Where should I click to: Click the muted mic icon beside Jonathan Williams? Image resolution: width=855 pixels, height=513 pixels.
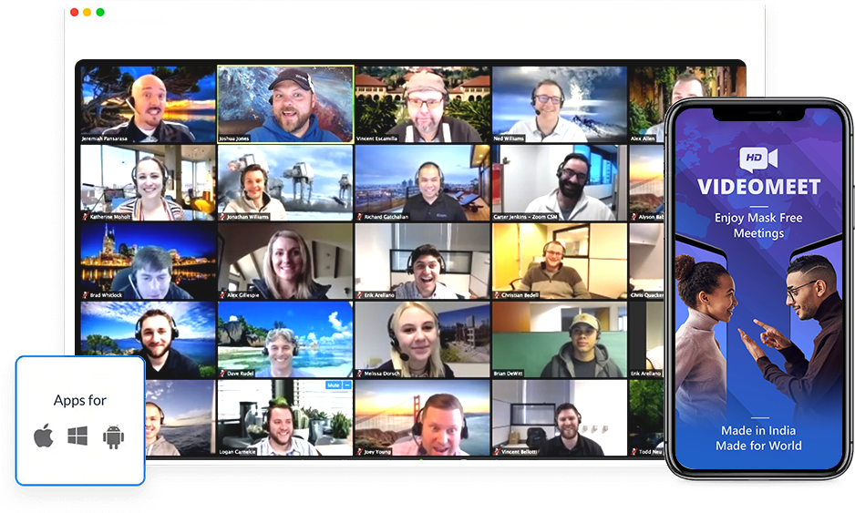[x=222, y=217]
